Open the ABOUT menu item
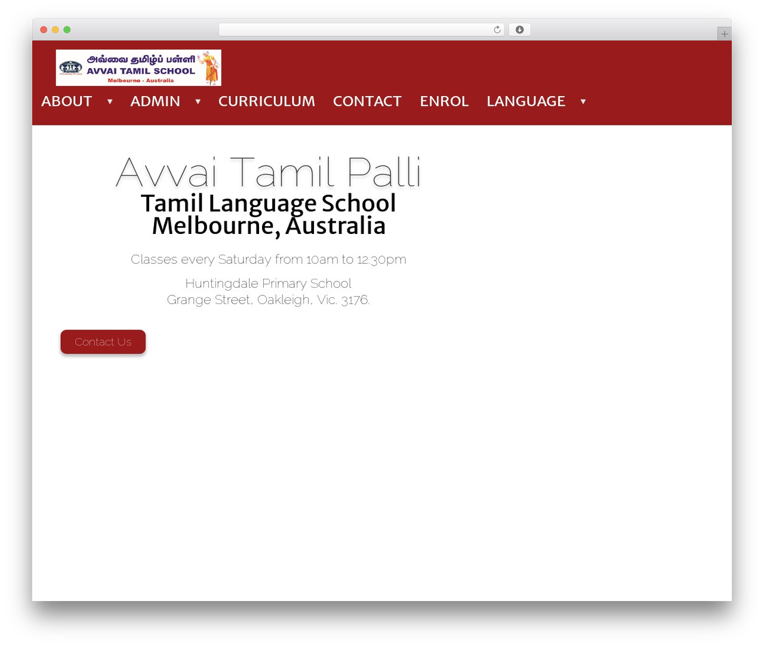The width and height of the screenshot is (764, 647). pyautogui.click(x=67, y=101)
